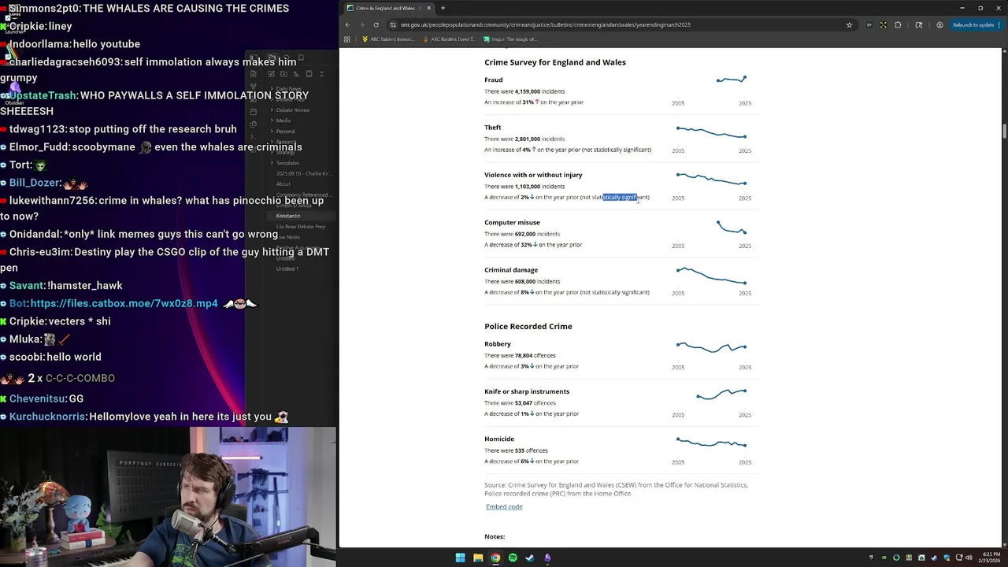Open the chat username Bill_Dozer
The height and width of the screenshot is (567, 1008).
[x=35, y=183]
